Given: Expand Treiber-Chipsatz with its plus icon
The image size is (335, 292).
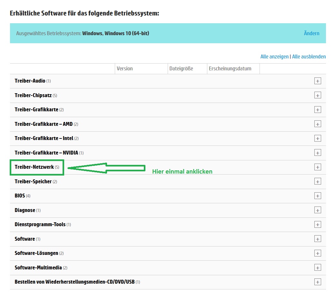Looking at the screenshot, I should 318,95.
